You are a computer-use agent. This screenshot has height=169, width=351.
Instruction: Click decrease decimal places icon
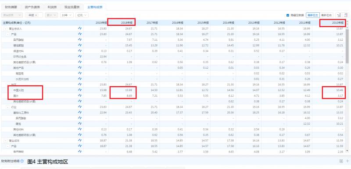(x=346, y=15)
